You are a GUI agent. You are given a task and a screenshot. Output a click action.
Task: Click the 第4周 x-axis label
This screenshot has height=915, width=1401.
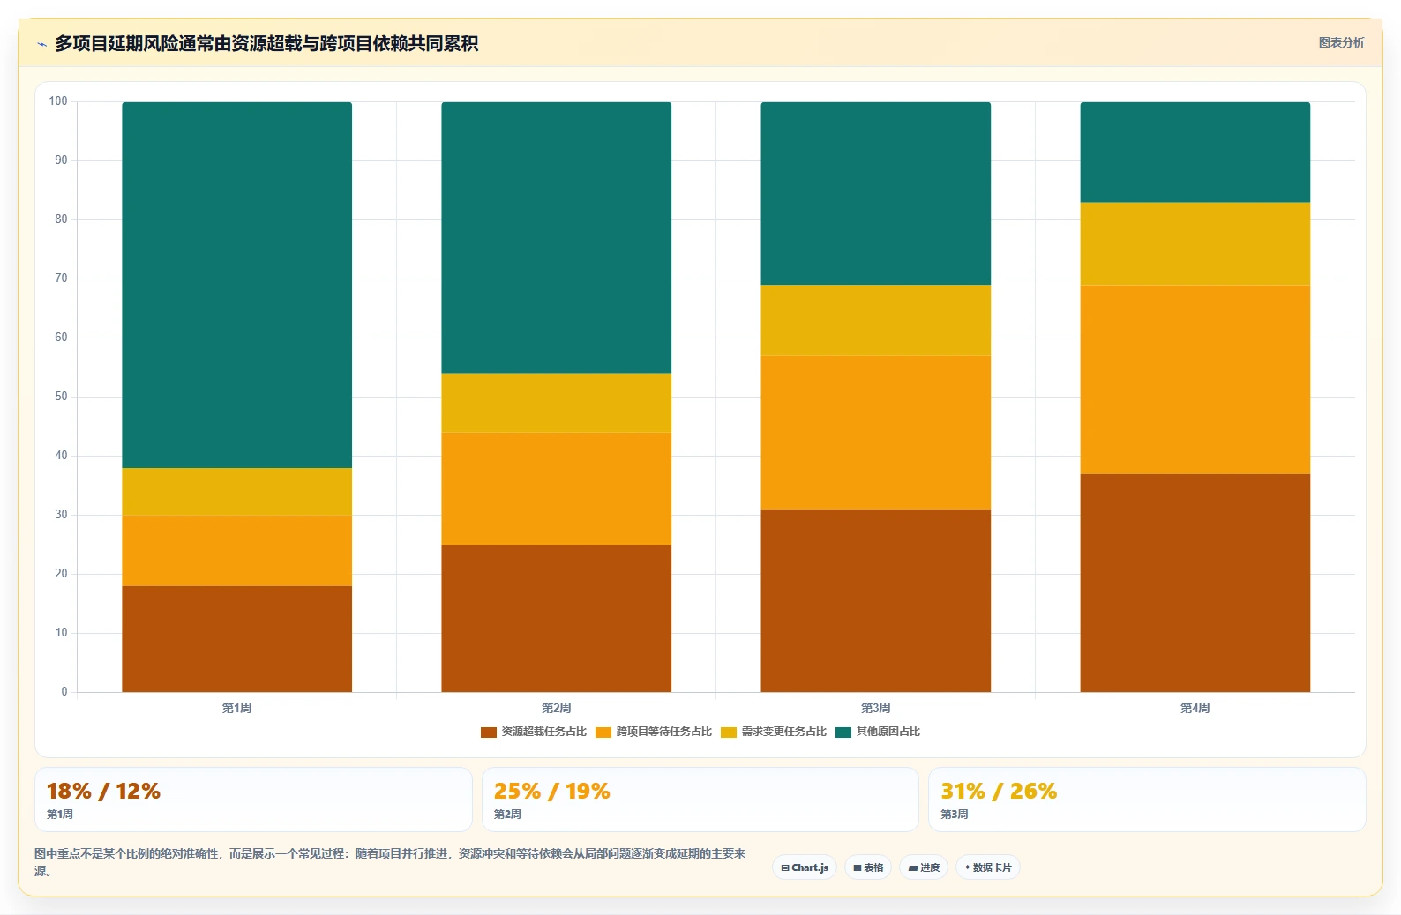[x=1195, y=708]
